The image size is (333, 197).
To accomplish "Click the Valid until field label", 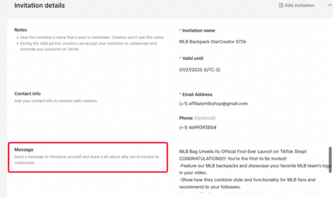I will pos(193,58).
